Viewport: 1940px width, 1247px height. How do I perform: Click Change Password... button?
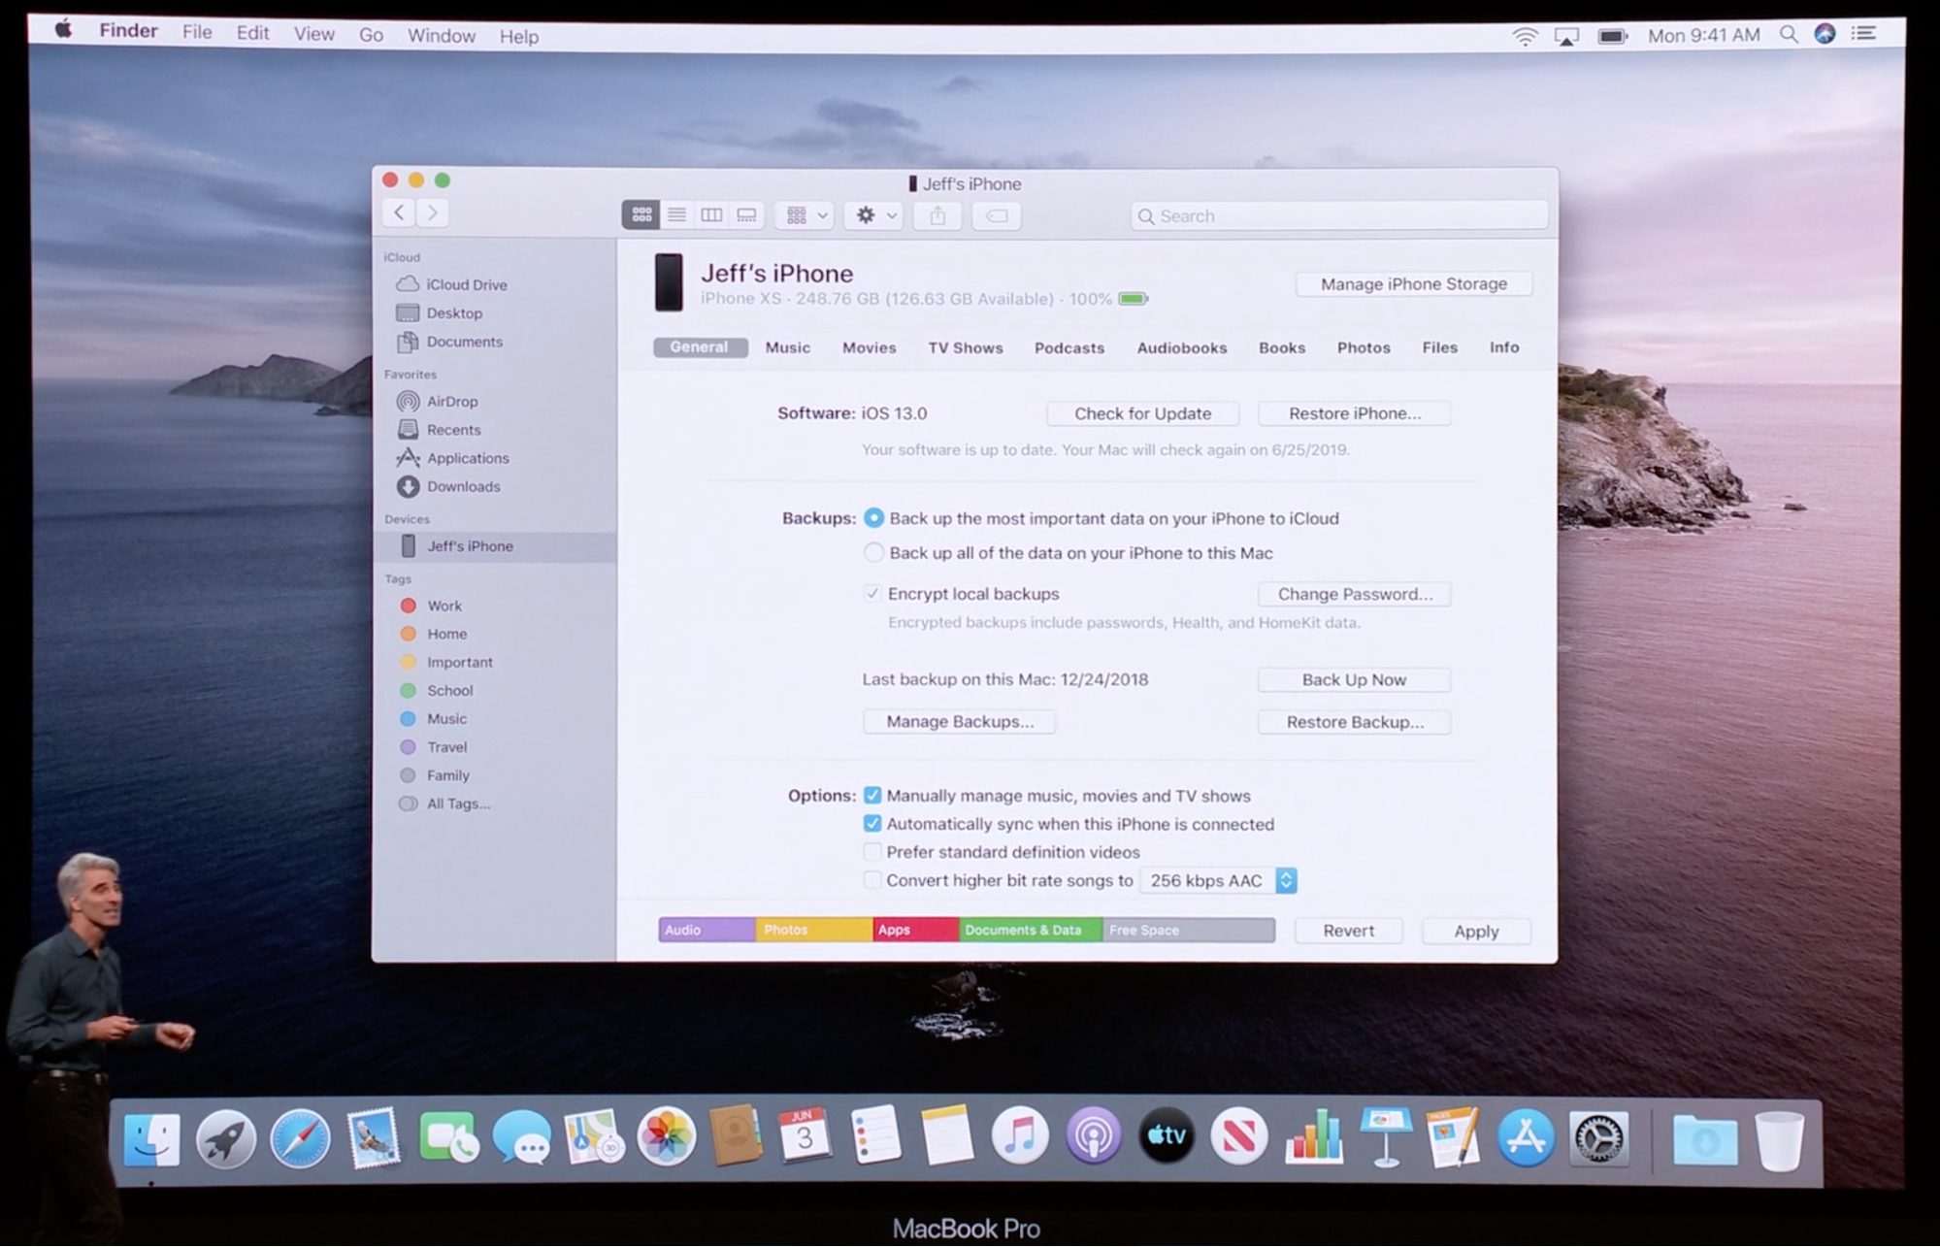pos(1355,594)
